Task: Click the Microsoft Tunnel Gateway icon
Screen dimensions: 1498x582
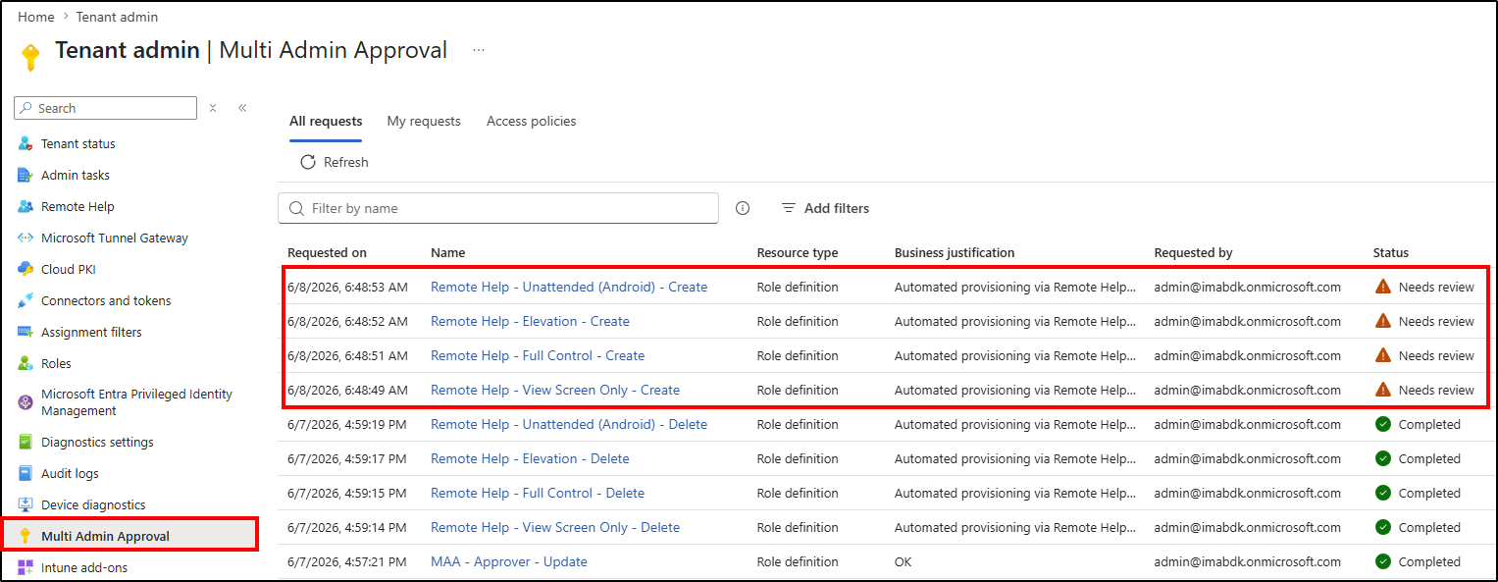Action: [x=26, y=238]
